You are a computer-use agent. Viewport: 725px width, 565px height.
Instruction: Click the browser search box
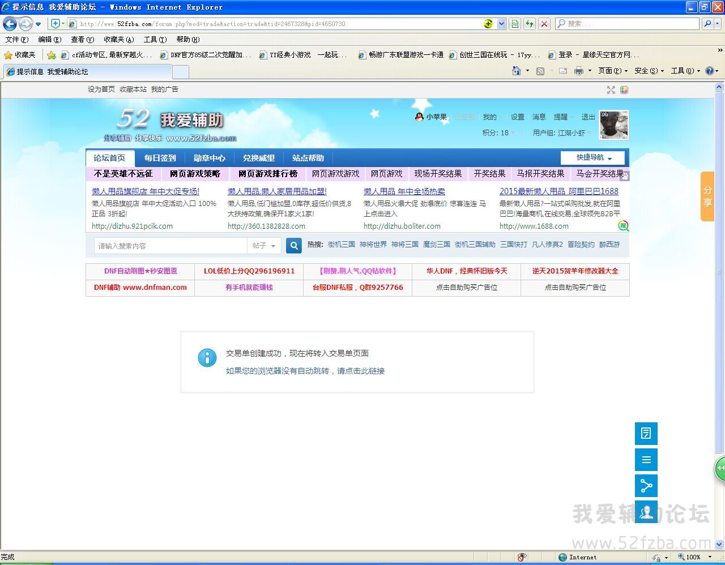(x=627, y=24)
